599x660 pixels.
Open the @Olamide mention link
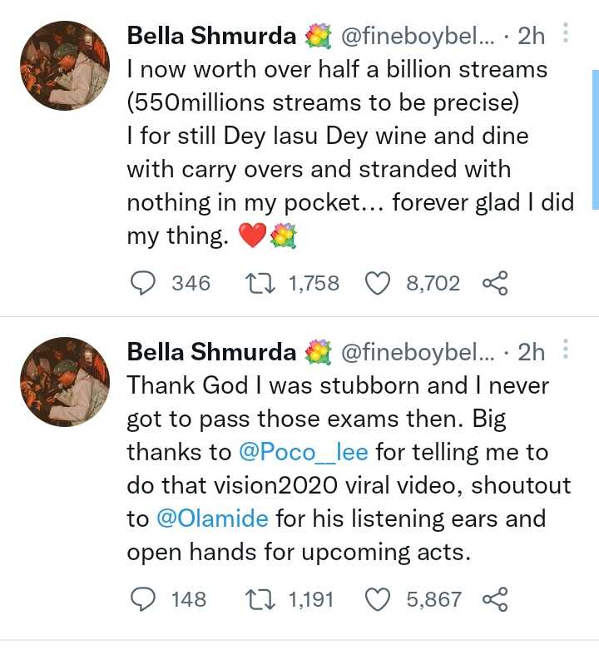coord(212,519)
